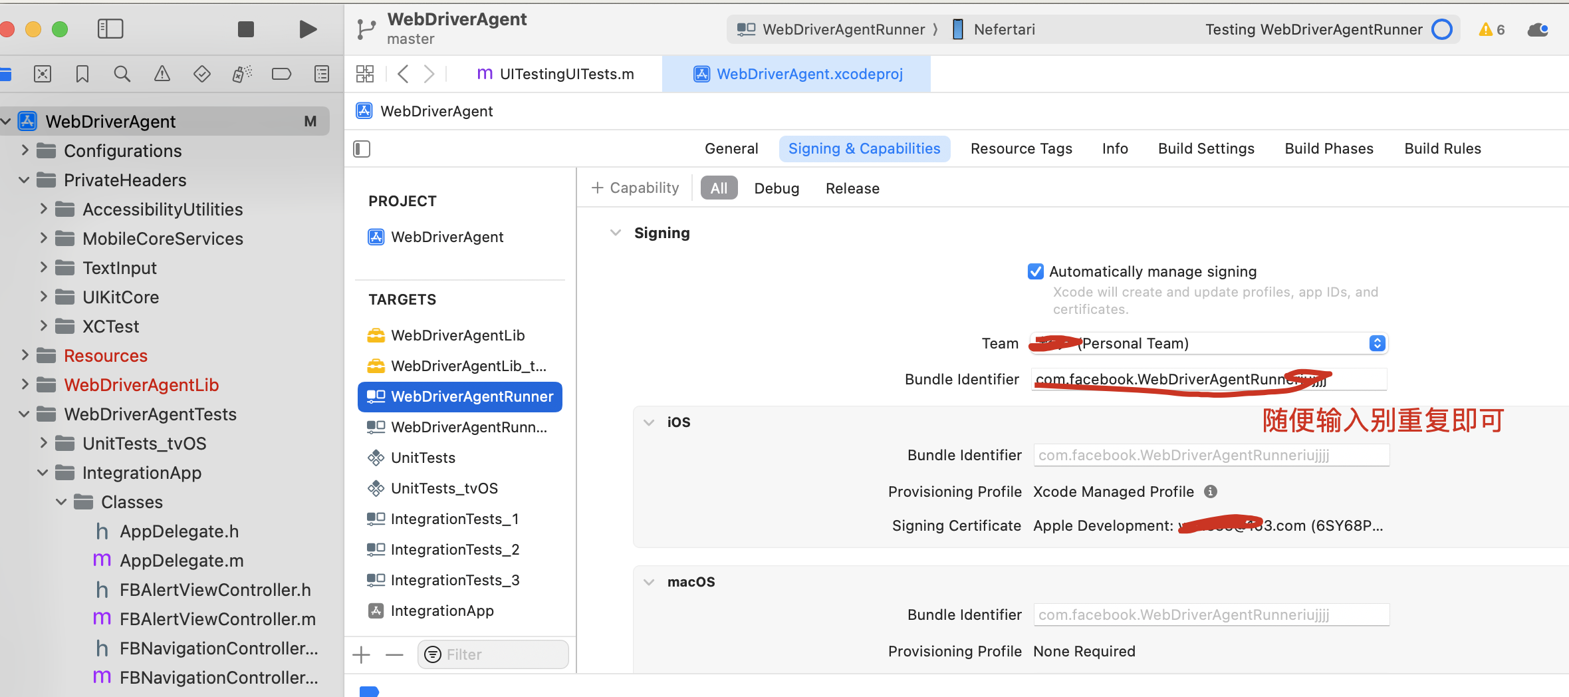Click the + Capability button
This screenshot has height=697, width=1569.
coord(636,188)
